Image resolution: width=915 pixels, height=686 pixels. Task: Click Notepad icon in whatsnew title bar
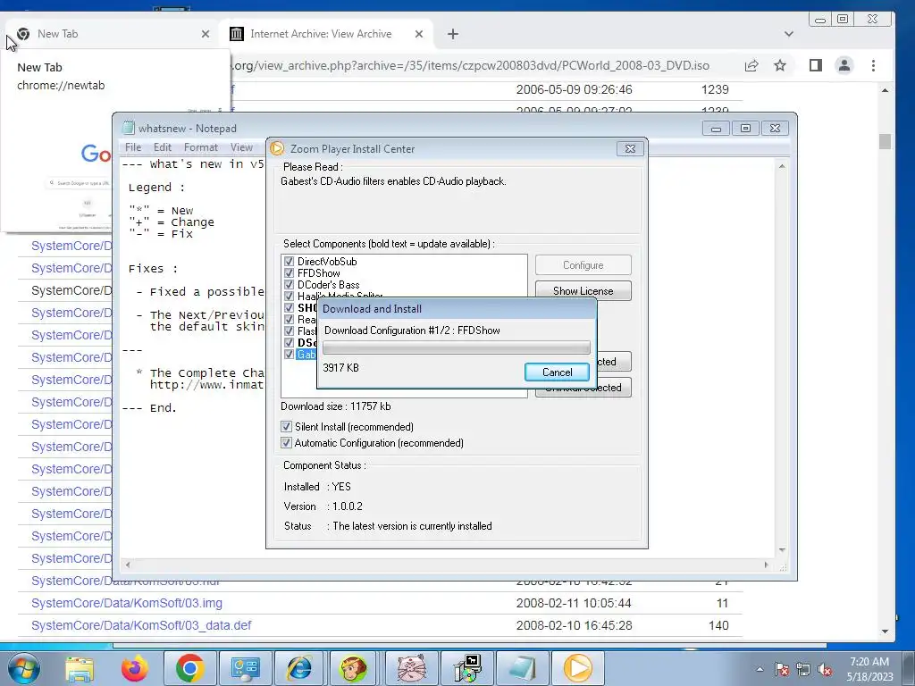(x=128, y=128)
